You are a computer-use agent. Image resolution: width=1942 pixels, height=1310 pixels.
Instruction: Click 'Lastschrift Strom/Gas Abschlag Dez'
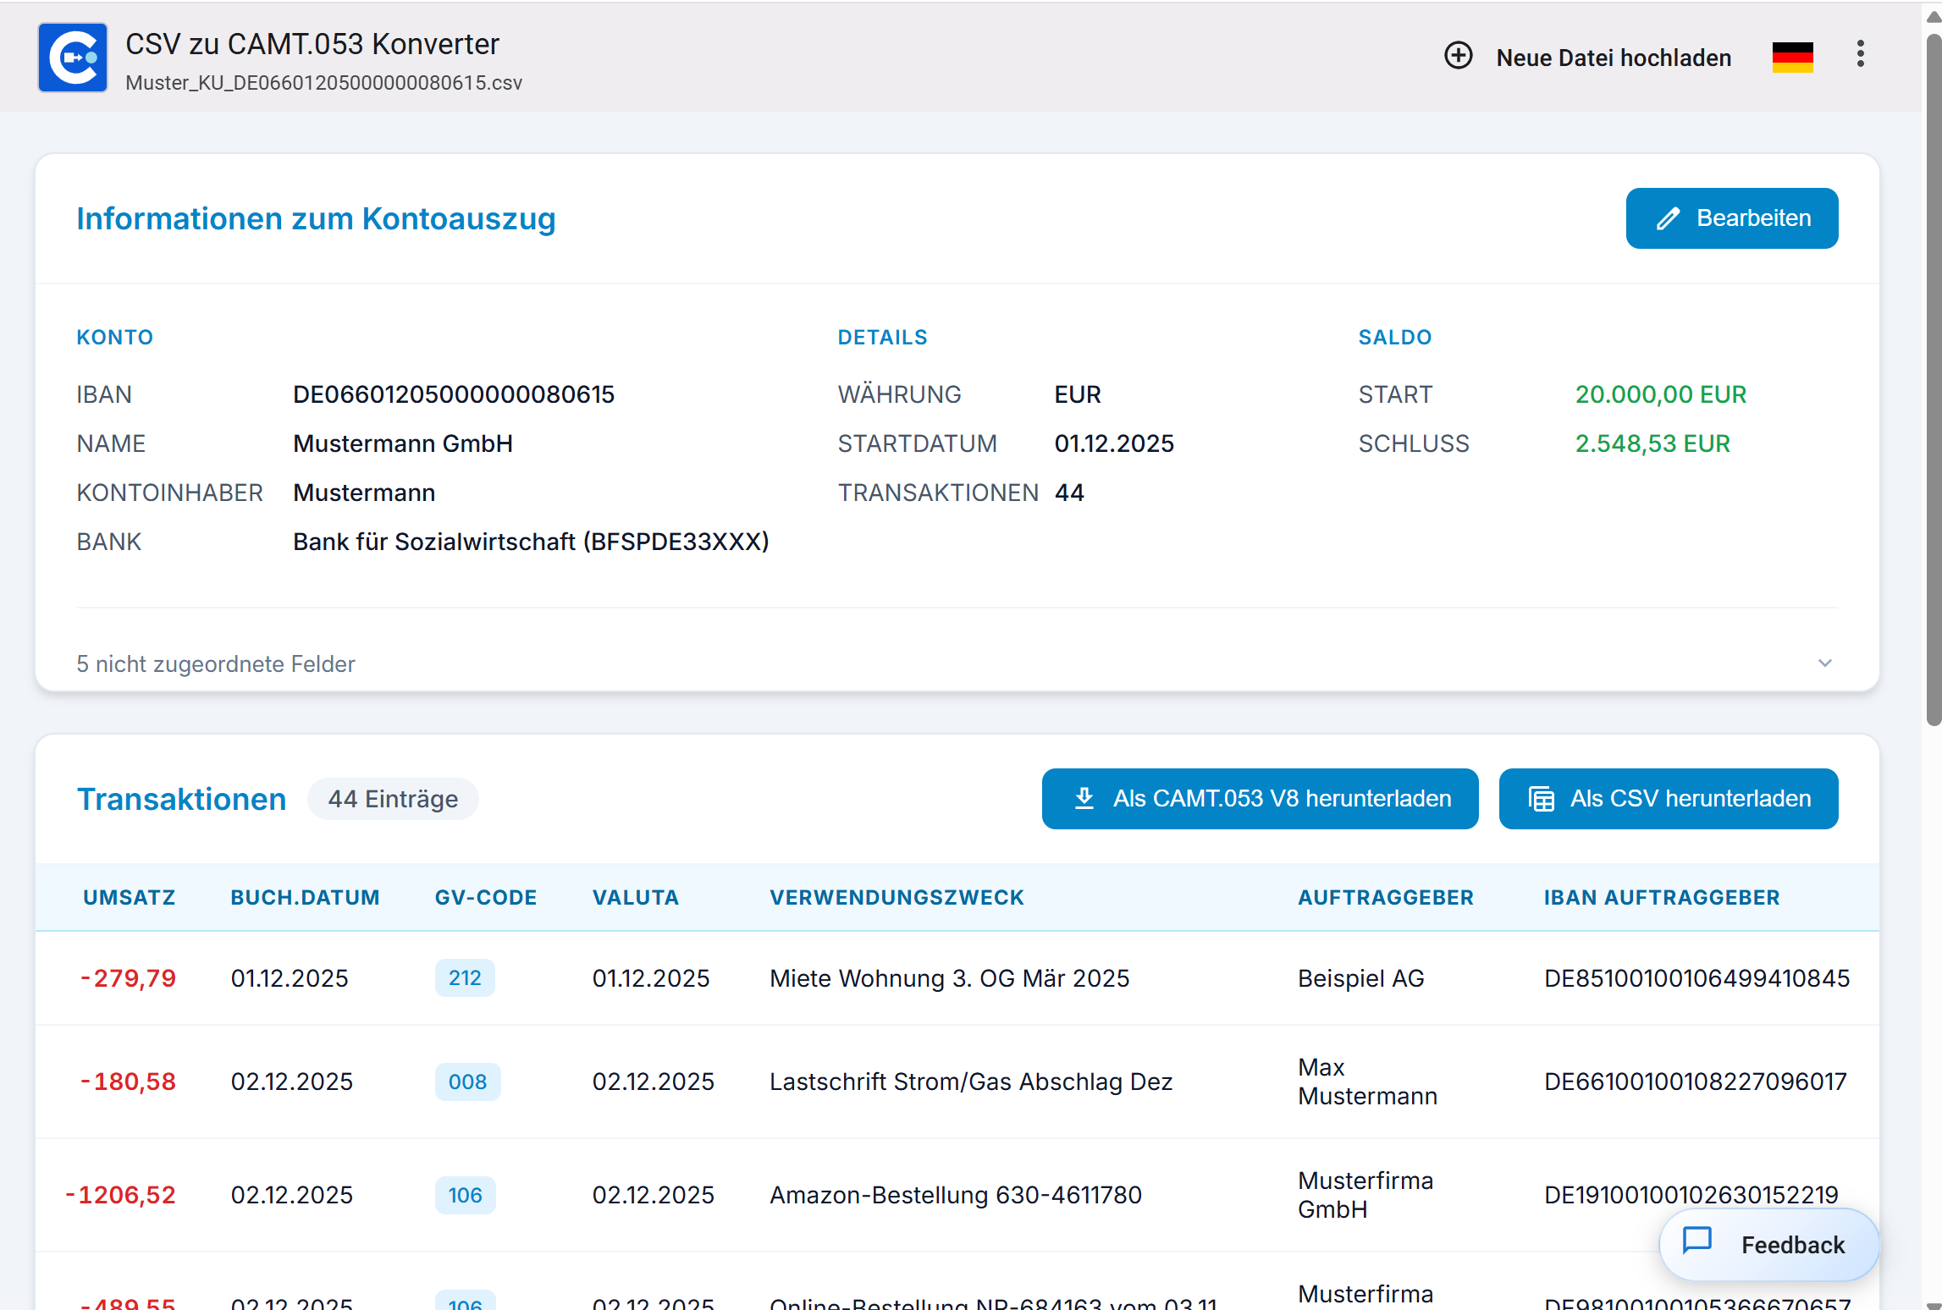point(970,1082)
